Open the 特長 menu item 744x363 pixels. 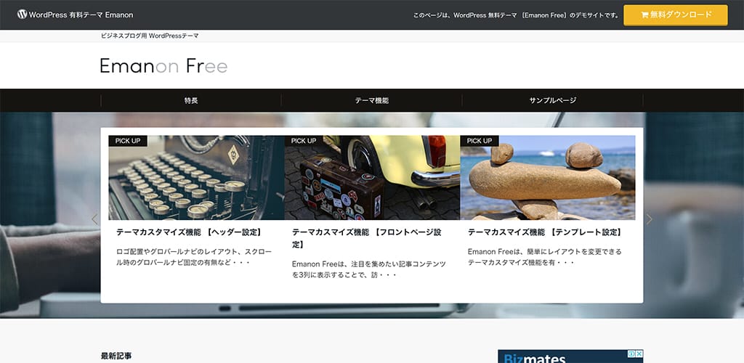tap(191, 100)
